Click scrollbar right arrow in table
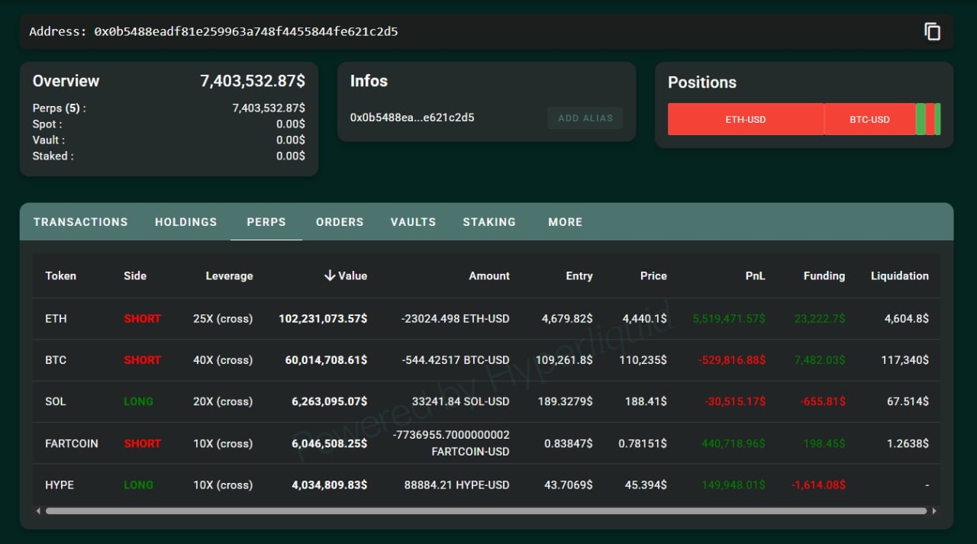977x544 pixels. [934, 510]
